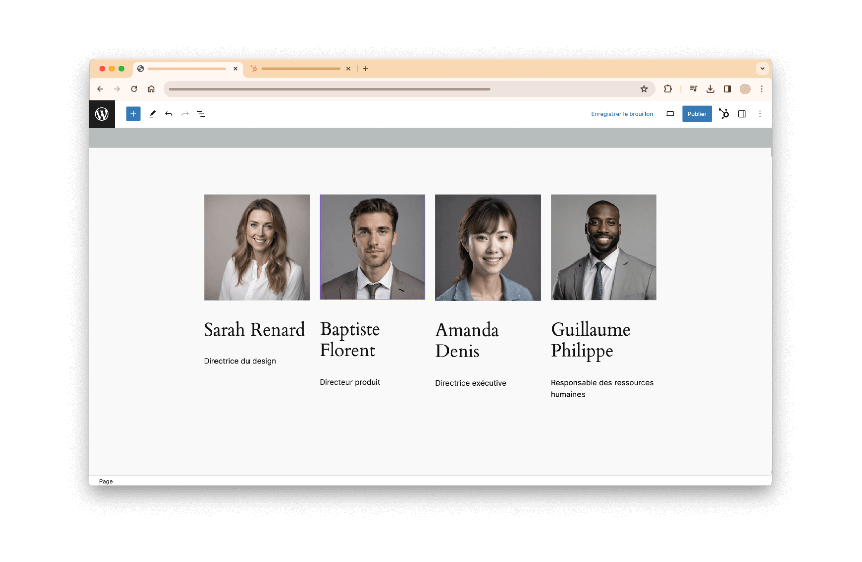Expand the browser tab search chevron
The width and height of the screenshot is (862, 562).
click(762, 68)
